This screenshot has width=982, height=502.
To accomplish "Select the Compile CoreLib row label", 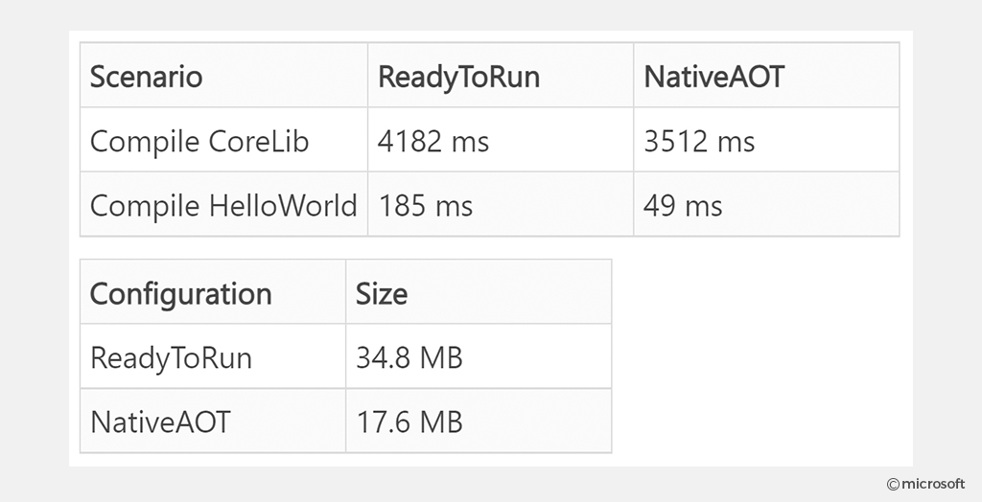I will coord(223,140).
